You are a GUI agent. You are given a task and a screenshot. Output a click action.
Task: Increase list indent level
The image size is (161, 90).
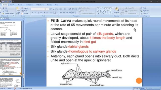click(x=73, y=9)
